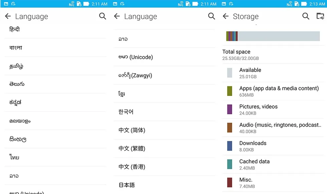This screenshot has width=327, height=194.
Task: Click the green Apps color swatch
Action: 230,91
